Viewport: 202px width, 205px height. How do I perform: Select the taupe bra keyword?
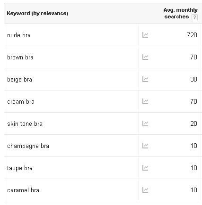[20, 168]
